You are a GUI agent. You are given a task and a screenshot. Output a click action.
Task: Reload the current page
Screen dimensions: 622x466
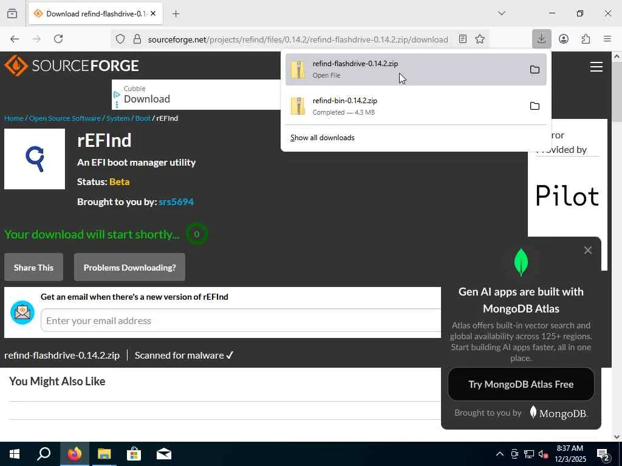58,39
